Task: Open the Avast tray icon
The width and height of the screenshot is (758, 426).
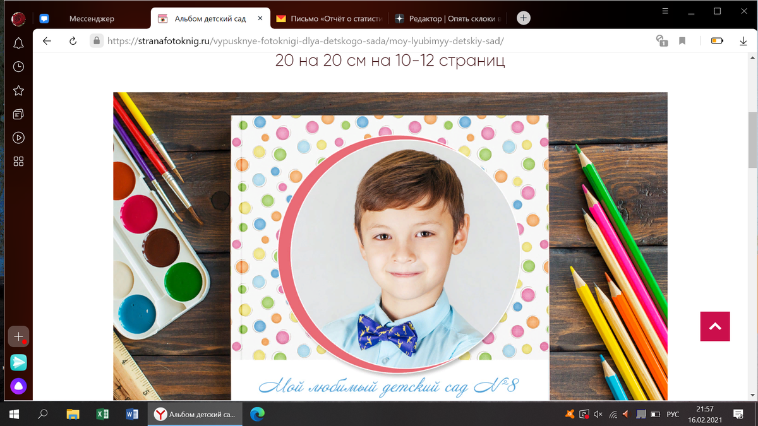Action: pos(570,414)
